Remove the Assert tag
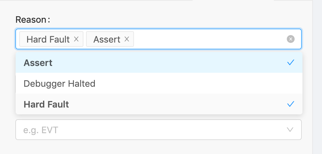The height and width of the screenshot is (154, 322). pos(127,39)
